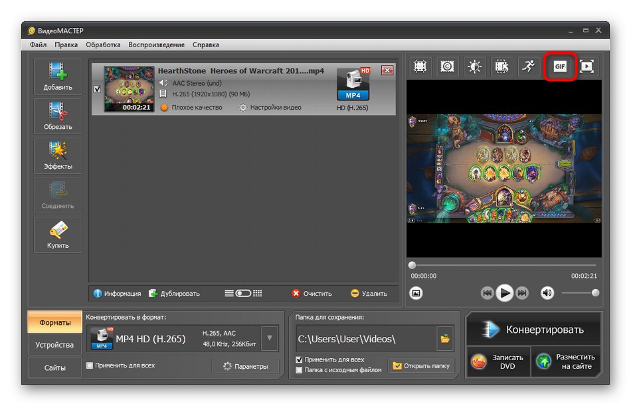Open the Файл menu
Viewport: 631px width, 406px height.
[x=39, y=45]
